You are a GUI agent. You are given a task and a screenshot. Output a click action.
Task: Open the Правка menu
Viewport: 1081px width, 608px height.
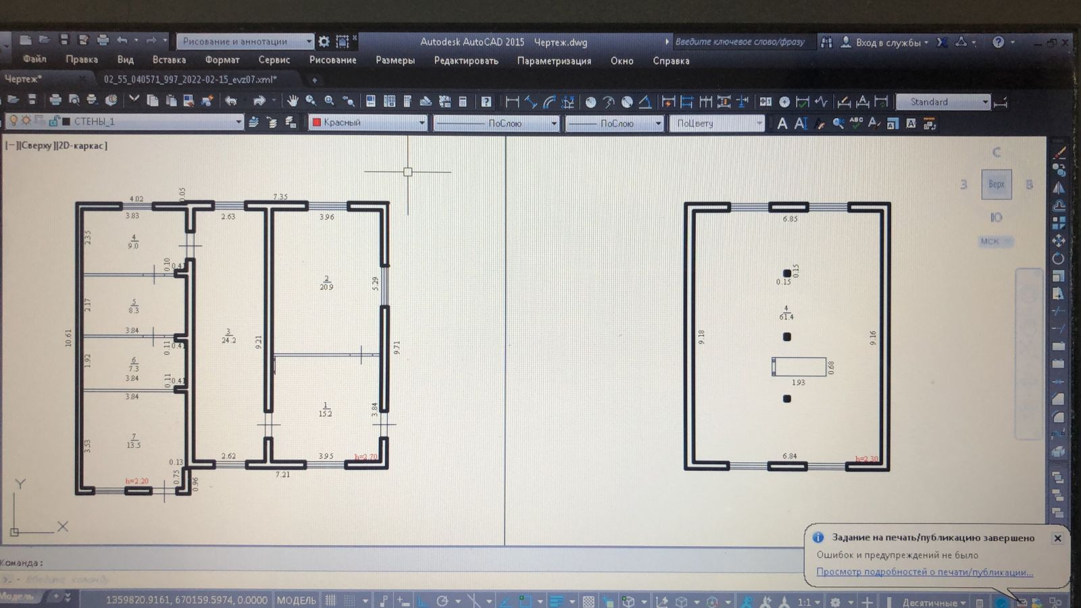[x=82, y=59]
